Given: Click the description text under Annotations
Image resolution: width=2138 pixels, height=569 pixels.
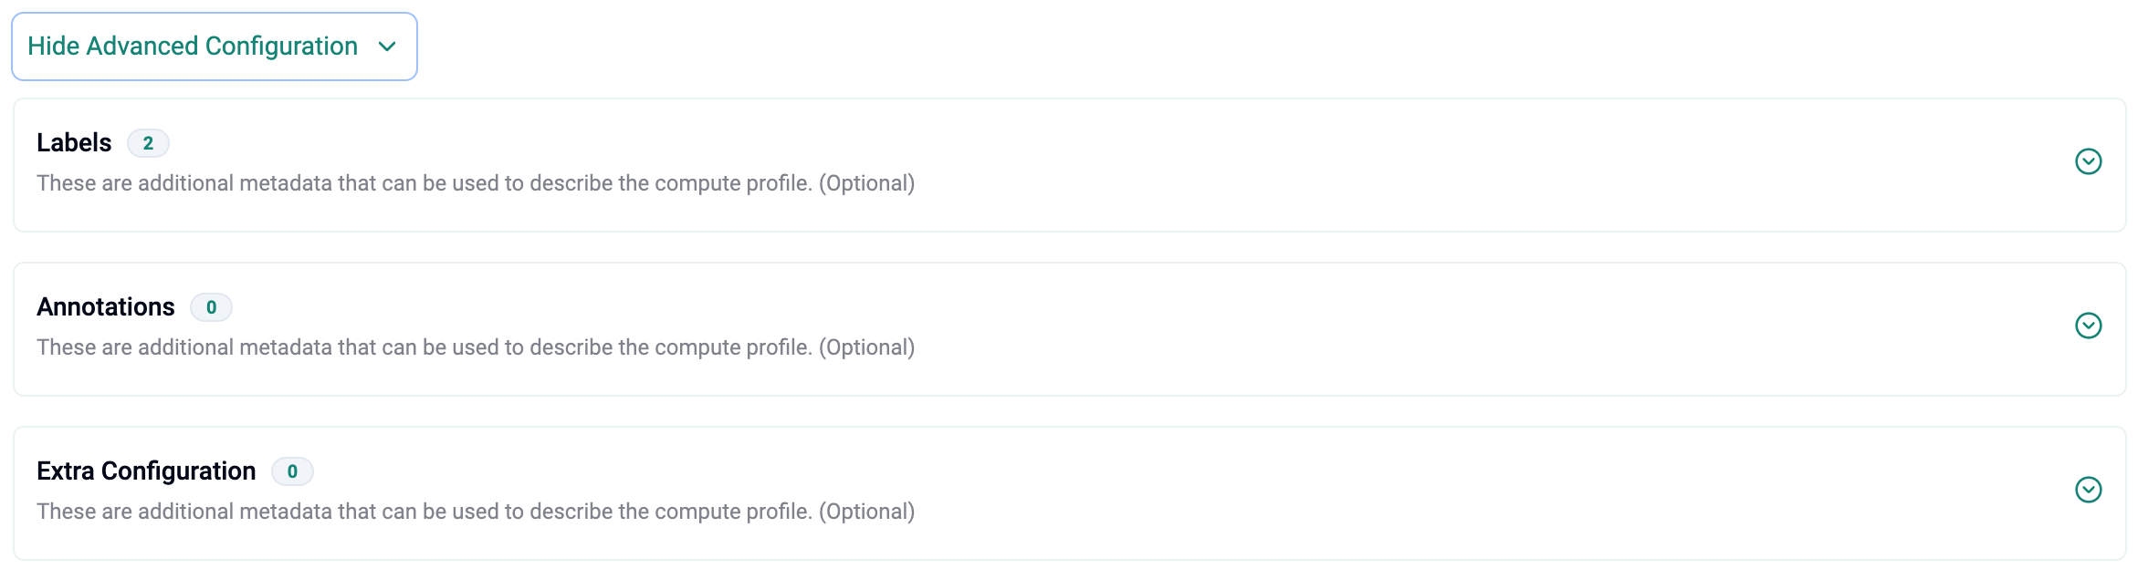Looking at the screenshot, I should 420,347.
